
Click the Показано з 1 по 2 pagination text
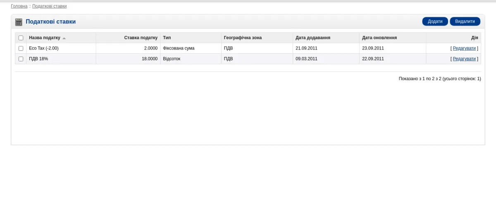tap(440, 78)
